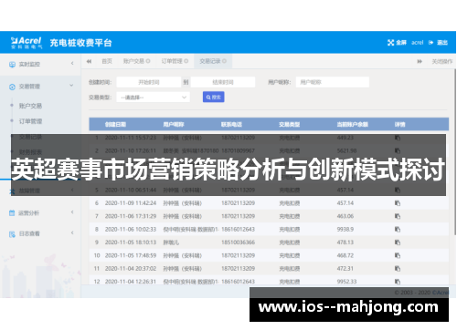This screenshot has width=457, height=330.
Task: Close the 交易记录 tab with its x icon
Action: [224, 61]
